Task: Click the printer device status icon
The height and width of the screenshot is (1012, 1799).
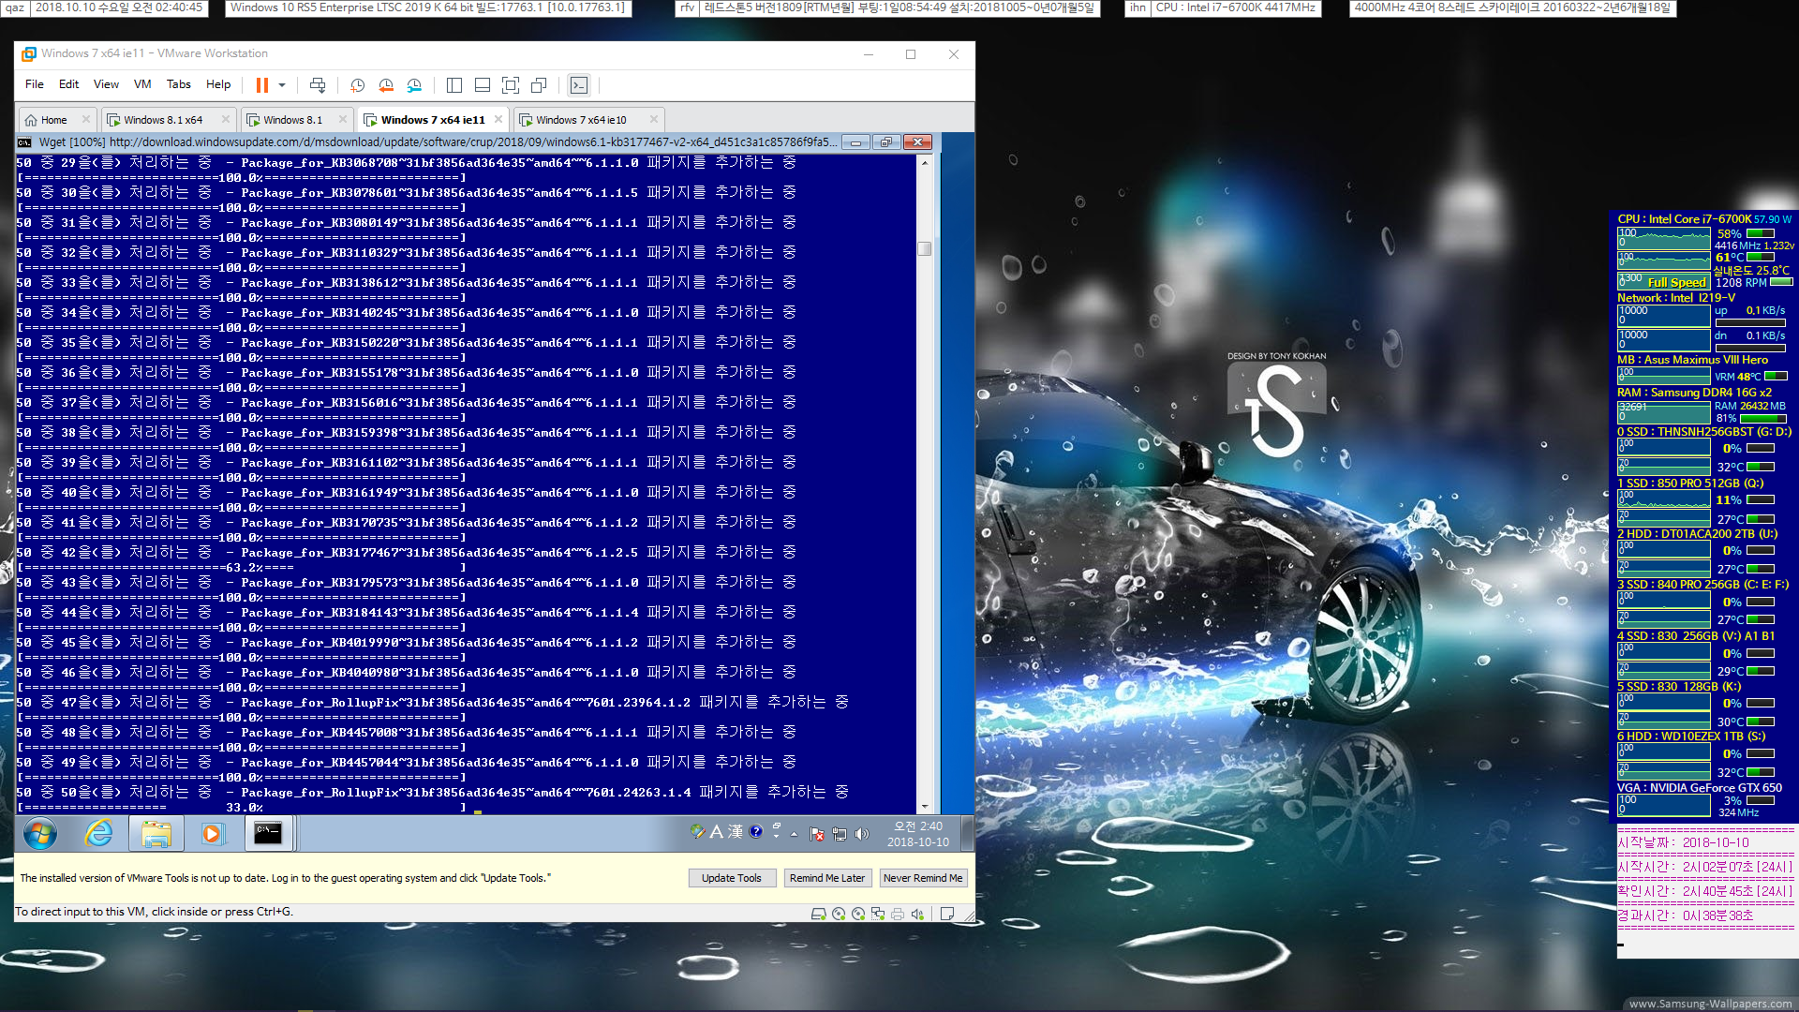Action: [898, 914]
